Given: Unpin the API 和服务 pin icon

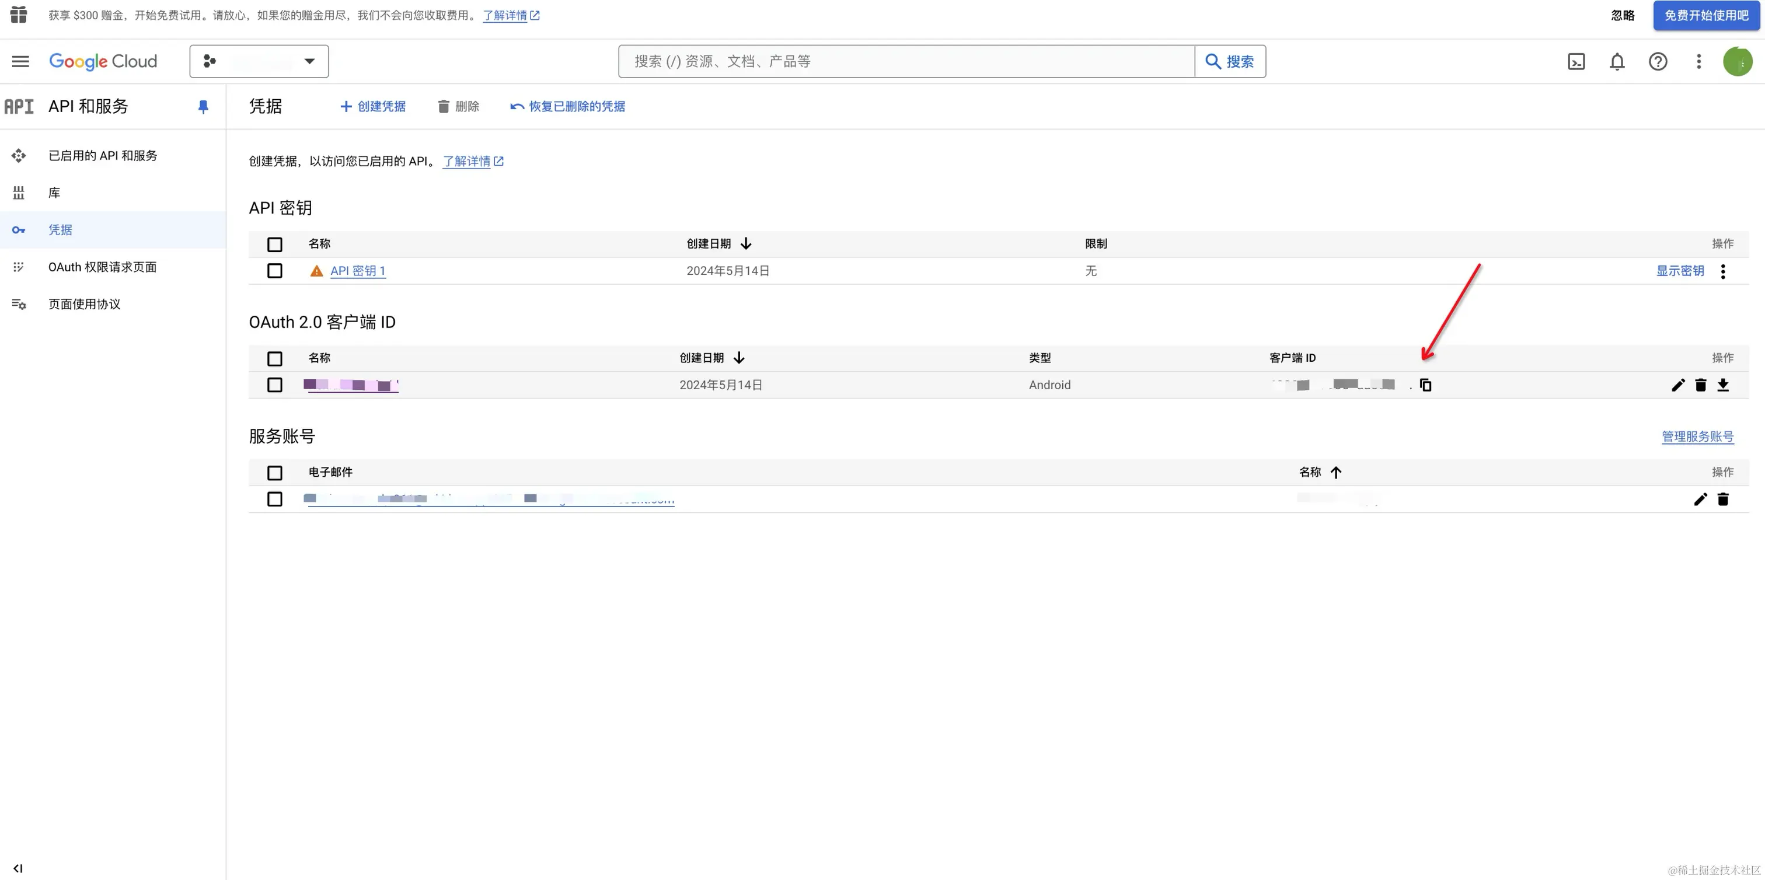Looking at the screenshot, I should [x=203, y=106].
